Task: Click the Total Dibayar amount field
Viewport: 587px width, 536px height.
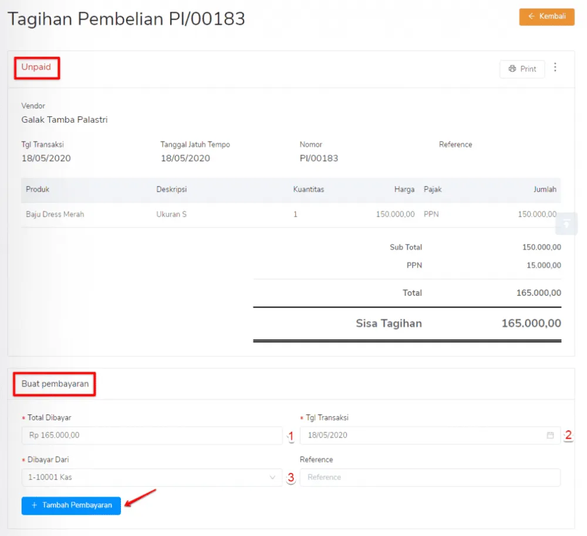Action: [152, 435]
